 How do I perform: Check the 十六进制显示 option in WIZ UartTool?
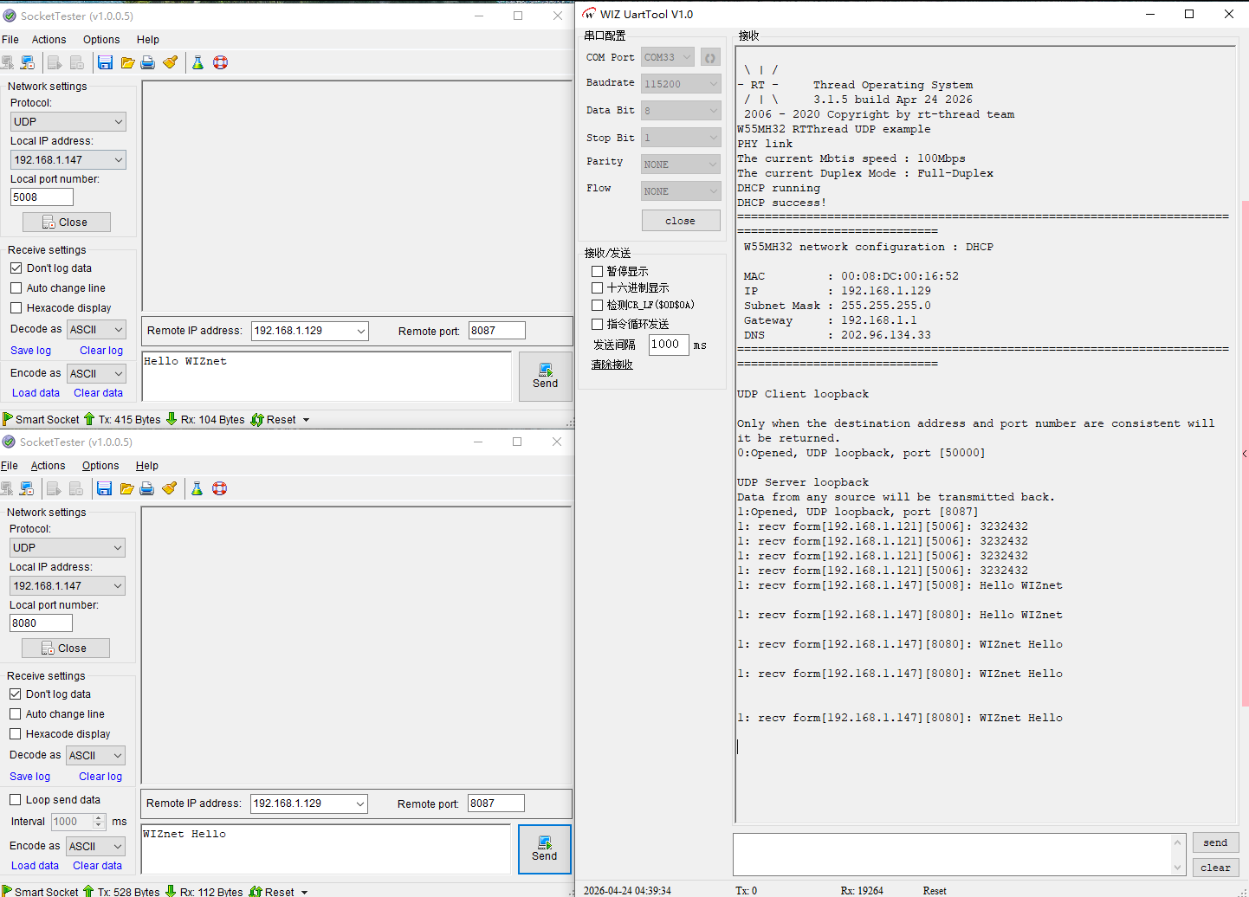pyautogui.click(x=597, y=287)
